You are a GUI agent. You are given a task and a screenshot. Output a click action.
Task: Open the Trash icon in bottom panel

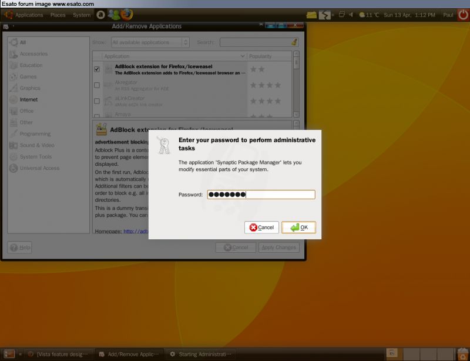[463, 354]
